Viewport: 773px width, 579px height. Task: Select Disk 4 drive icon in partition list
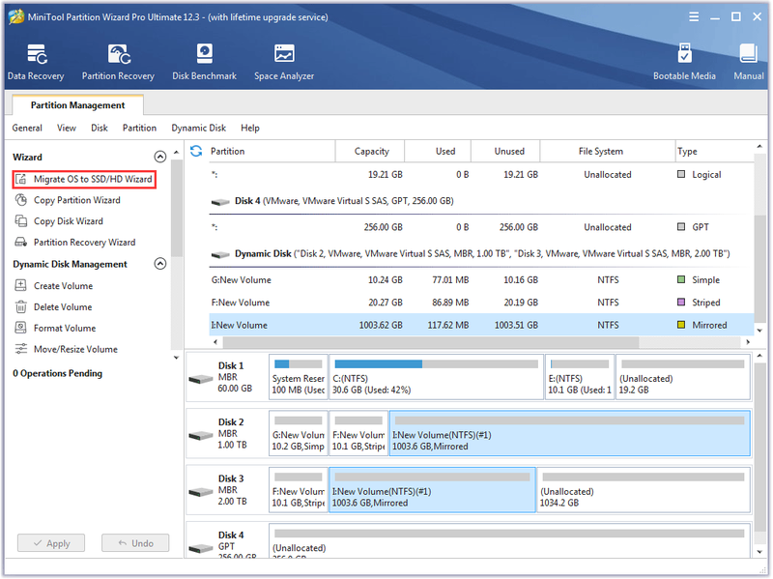(220, 202)
